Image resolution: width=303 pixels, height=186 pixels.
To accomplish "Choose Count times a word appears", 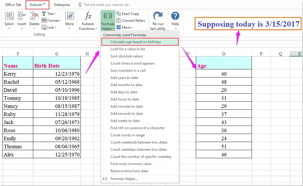I will coord(140,63).
